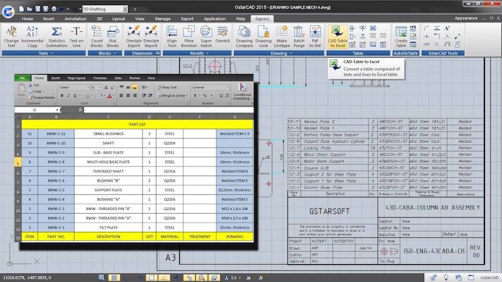Click the Excel Name Box field
The image size is (502, 282).
point(36,110)
